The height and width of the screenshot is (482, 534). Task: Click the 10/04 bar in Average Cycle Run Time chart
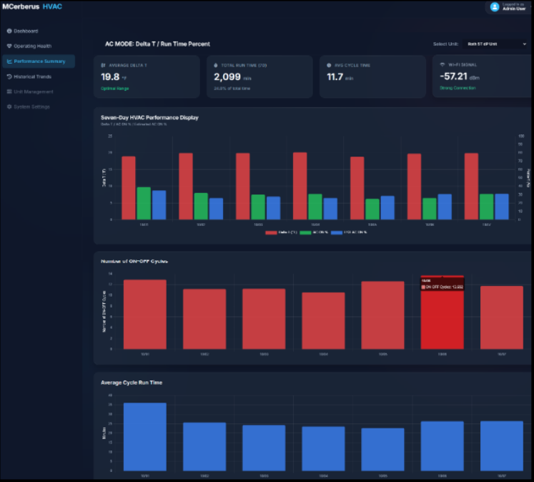pos(323,449)
